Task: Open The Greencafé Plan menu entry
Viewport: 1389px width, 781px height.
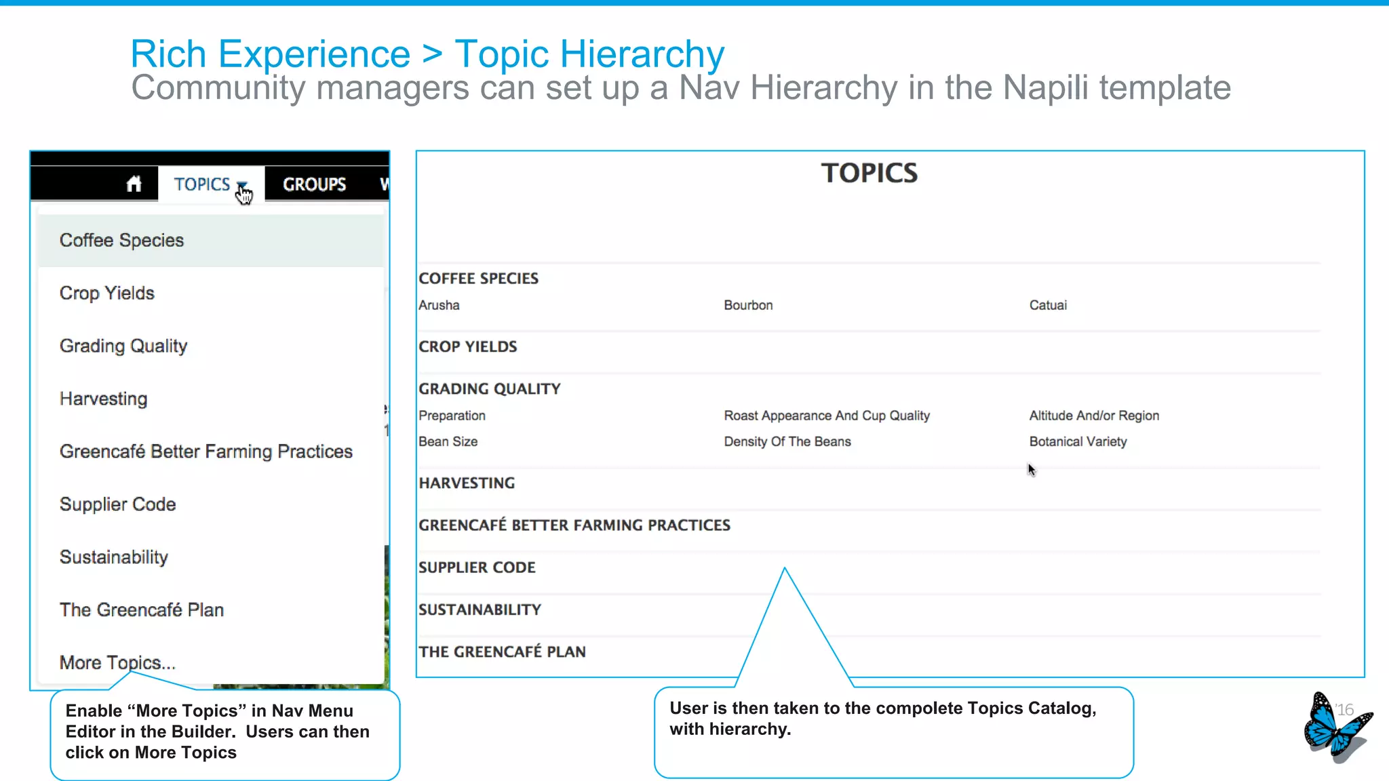Action: [x=141, y=610]
